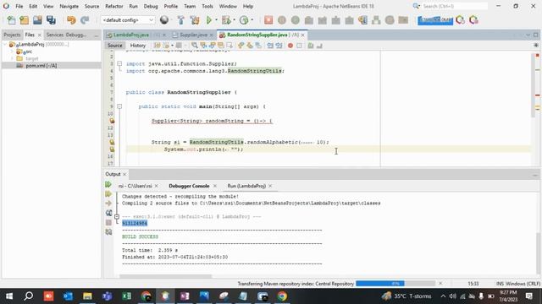The width and height of the screenshot is (542, 304).
Task: Switch to the Projects panel tab
Action: [x=12, y=35]
